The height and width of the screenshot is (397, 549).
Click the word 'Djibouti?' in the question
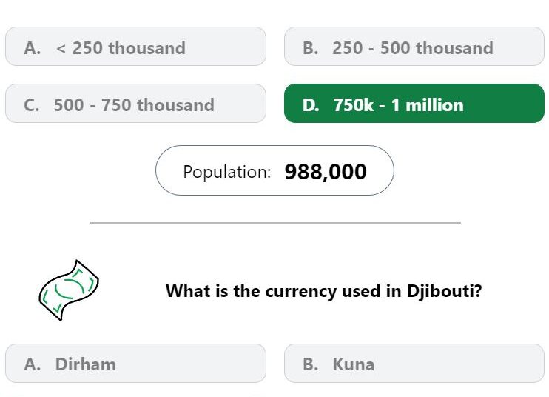(x=445, y=291)
